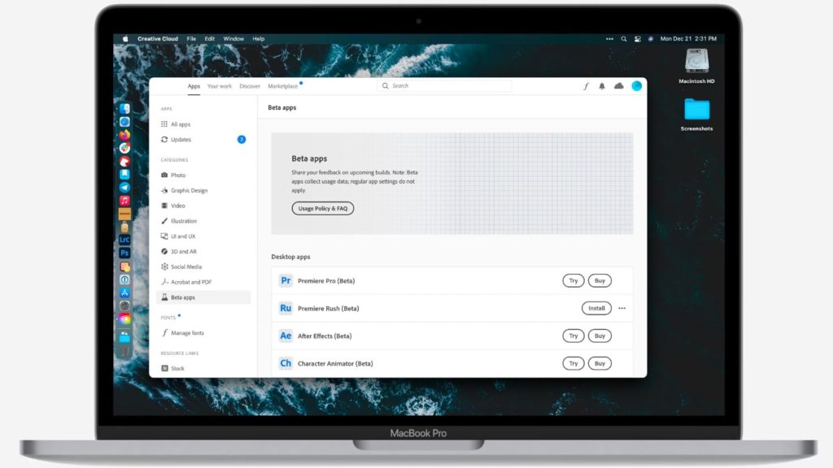Screen dimensions: 833x468
Task: Focus the Search field
Action: [x=444, y=86]
